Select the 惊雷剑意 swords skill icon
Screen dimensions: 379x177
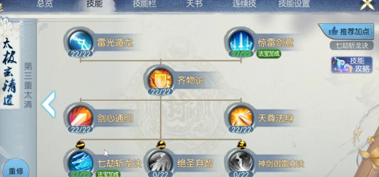click(241, 41)
